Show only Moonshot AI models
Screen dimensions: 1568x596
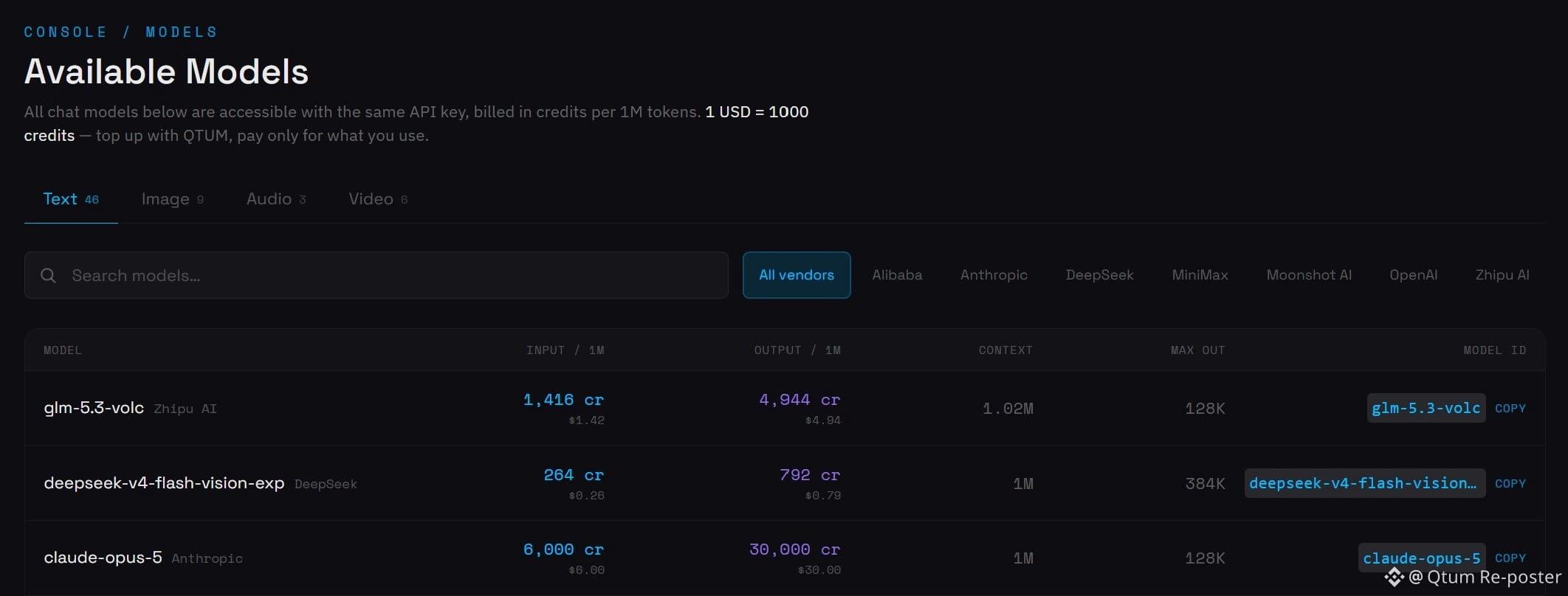pos(1309,275)
